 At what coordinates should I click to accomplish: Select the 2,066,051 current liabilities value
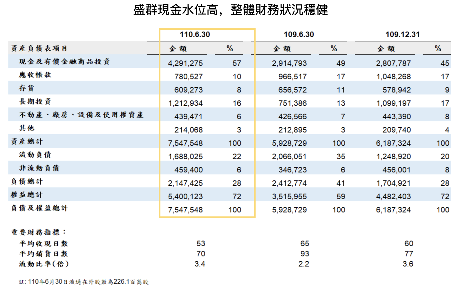[x=289, y=156]
